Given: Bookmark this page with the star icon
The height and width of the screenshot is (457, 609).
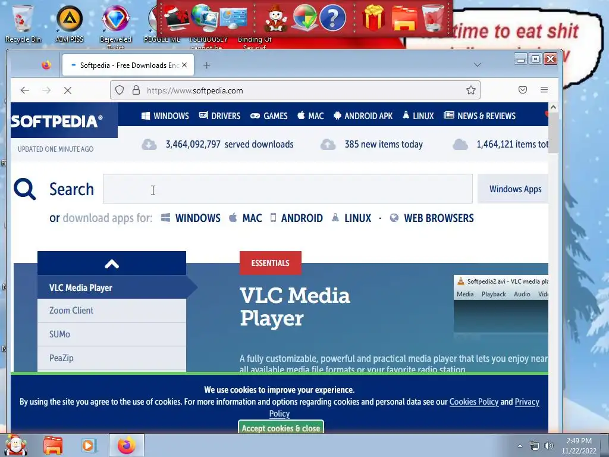Looking at the screenshot, I should [471, 90].
